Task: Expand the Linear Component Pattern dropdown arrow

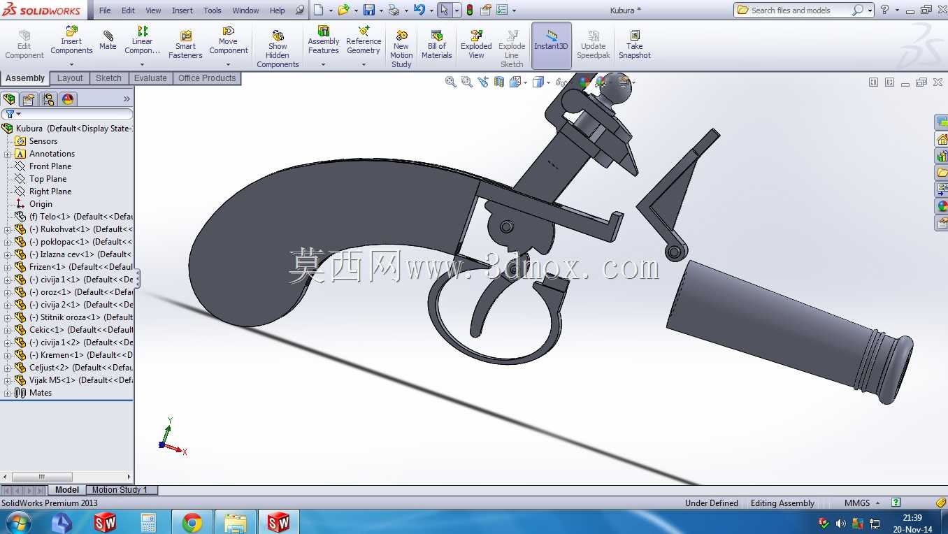Action: pyautogui.click(x=143, y=64)
